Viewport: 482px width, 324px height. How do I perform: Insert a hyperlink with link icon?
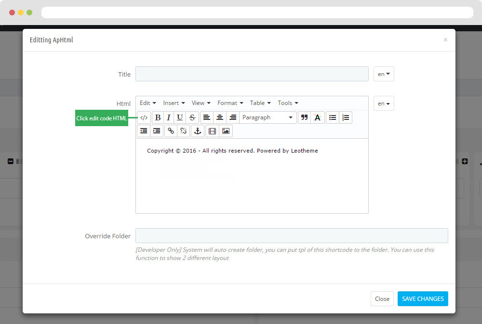tap(171, 130)
